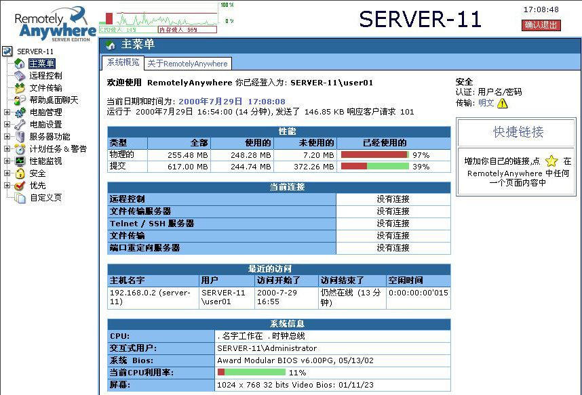Image resolution: width=582 pixels, height=395 pixels.
Task: Click the star icon in 快捷链接 panel
Action: pos(551,161)
